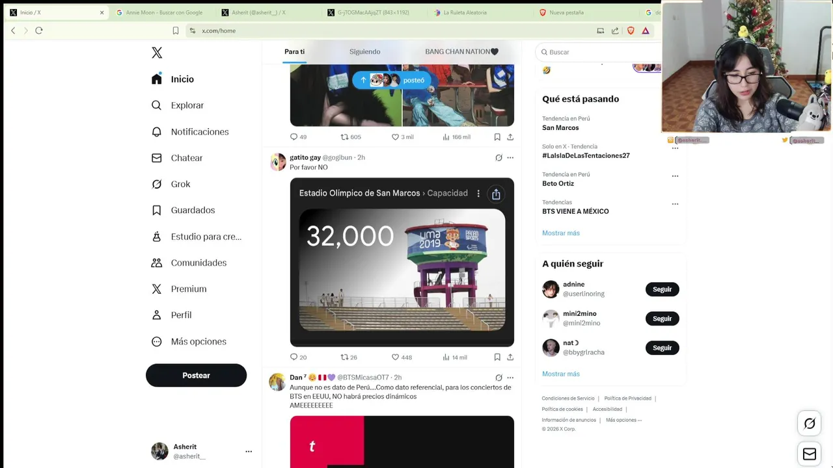This screenshot has height=468, width=833.
Task: Open Comunidades in sidebar
Action: [189, 263]
